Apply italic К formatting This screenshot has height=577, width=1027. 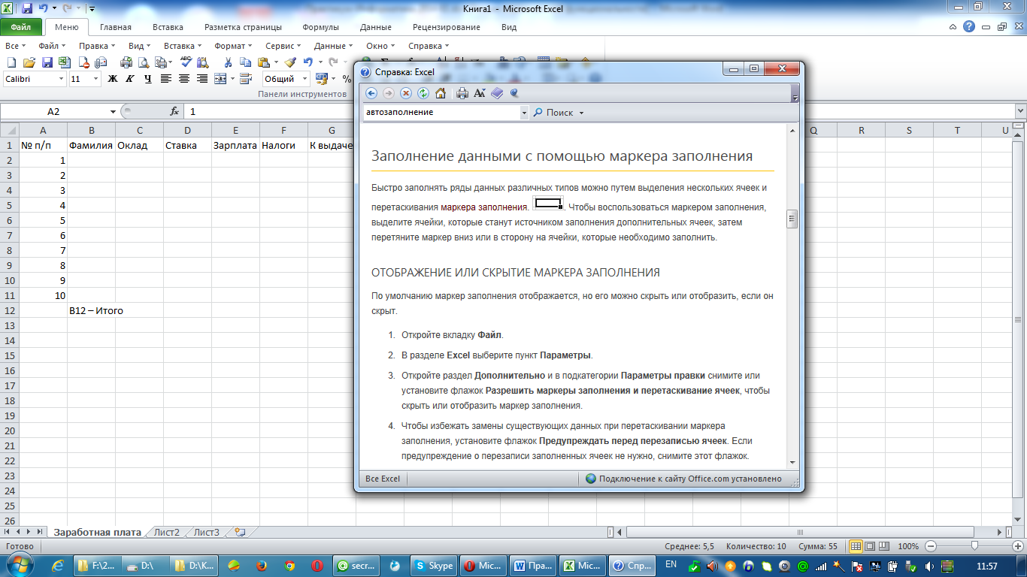[x=130, y=78]
